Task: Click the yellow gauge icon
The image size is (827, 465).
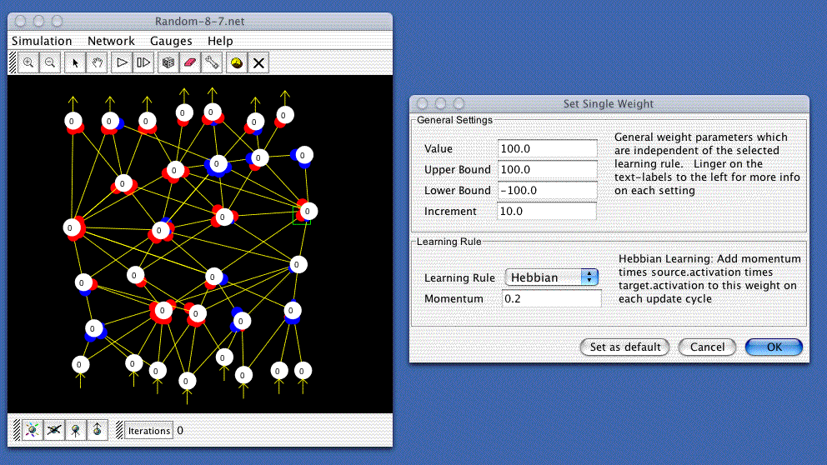Action: pyautogui.click(x=237, y=62)
